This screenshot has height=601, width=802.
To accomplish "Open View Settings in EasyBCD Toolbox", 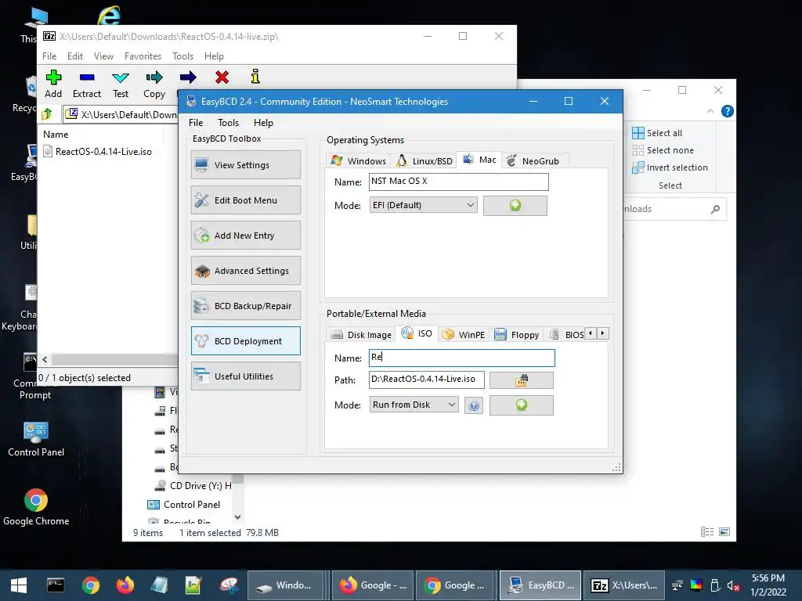I will click(x=245, y=164).
